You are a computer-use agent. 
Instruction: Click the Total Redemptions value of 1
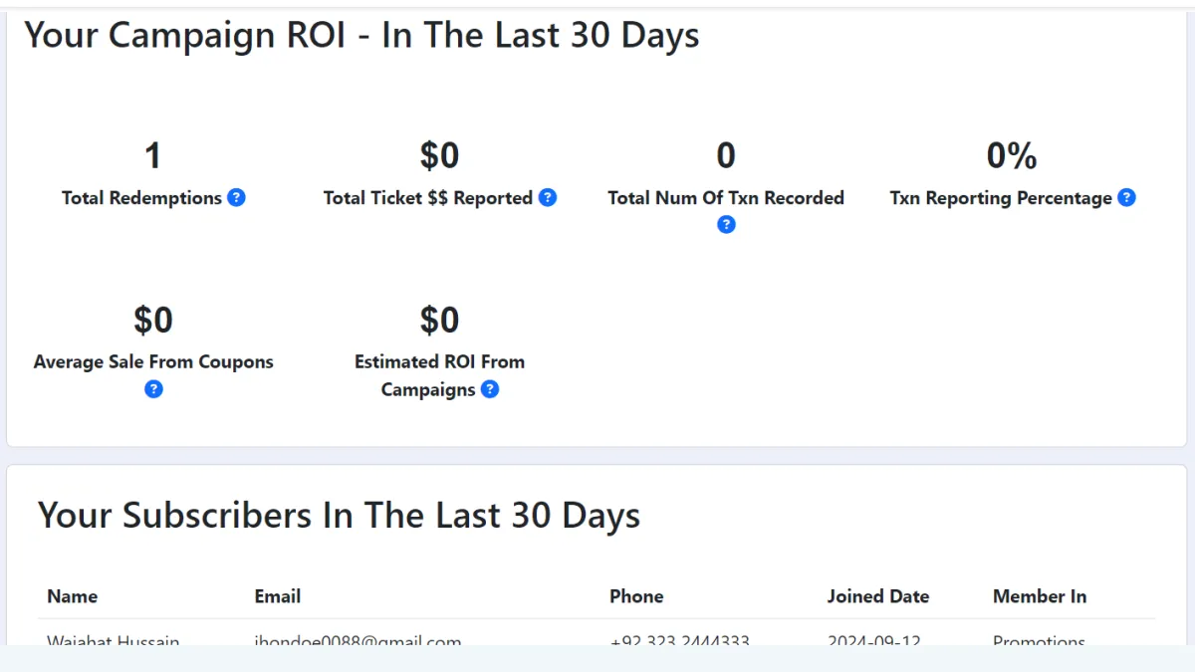[x=152, y=156]
